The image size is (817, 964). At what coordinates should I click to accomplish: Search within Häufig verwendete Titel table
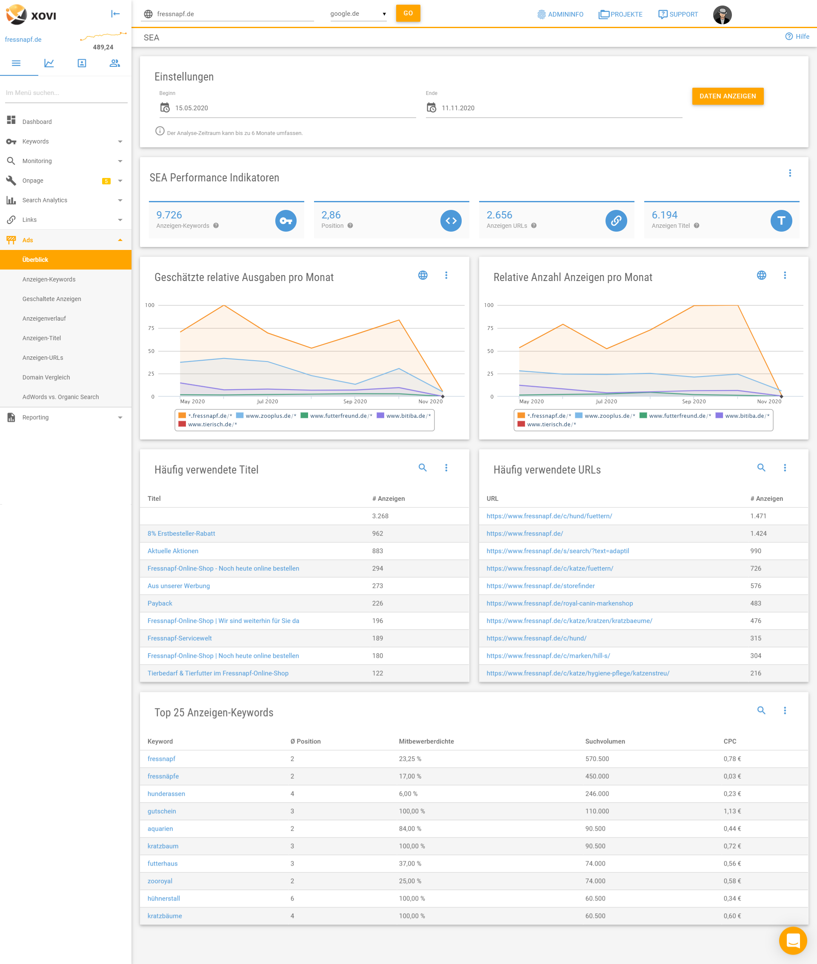tap(423, 468)
